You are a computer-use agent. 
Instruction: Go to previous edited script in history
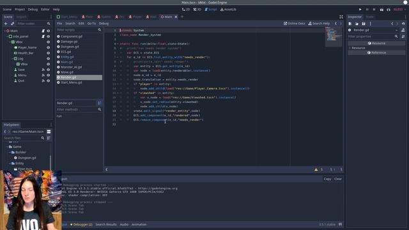[336, 24]
